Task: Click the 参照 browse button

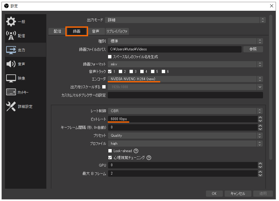Action: click(x=253, y=49)
